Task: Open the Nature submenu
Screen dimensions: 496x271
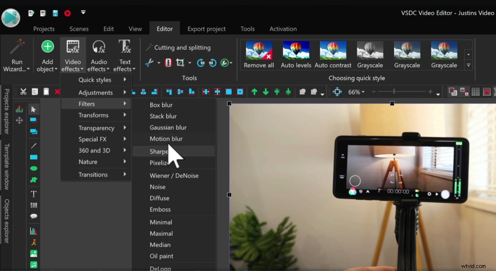Action: [x=96, y=162]
